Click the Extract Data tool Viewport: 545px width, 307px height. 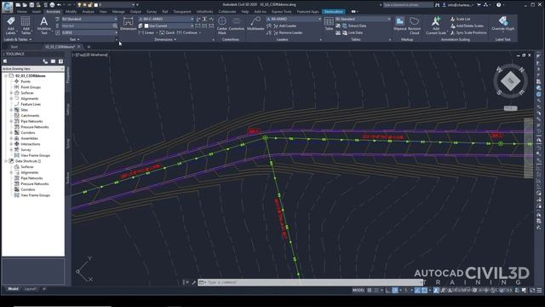click(354, 26)
